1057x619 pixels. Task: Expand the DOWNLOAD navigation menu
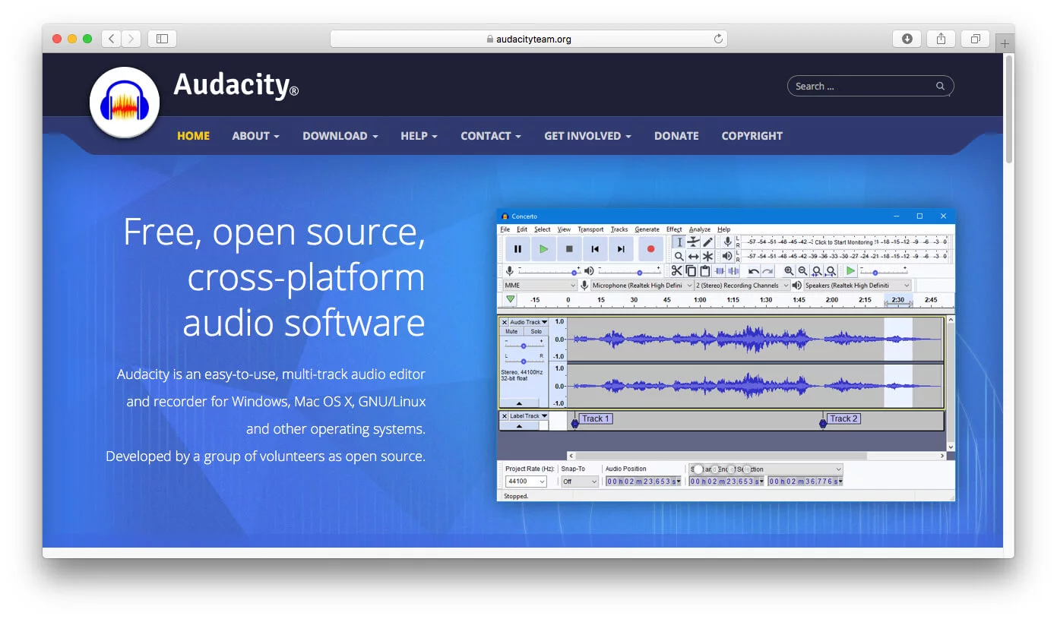(x=340, y=136)
